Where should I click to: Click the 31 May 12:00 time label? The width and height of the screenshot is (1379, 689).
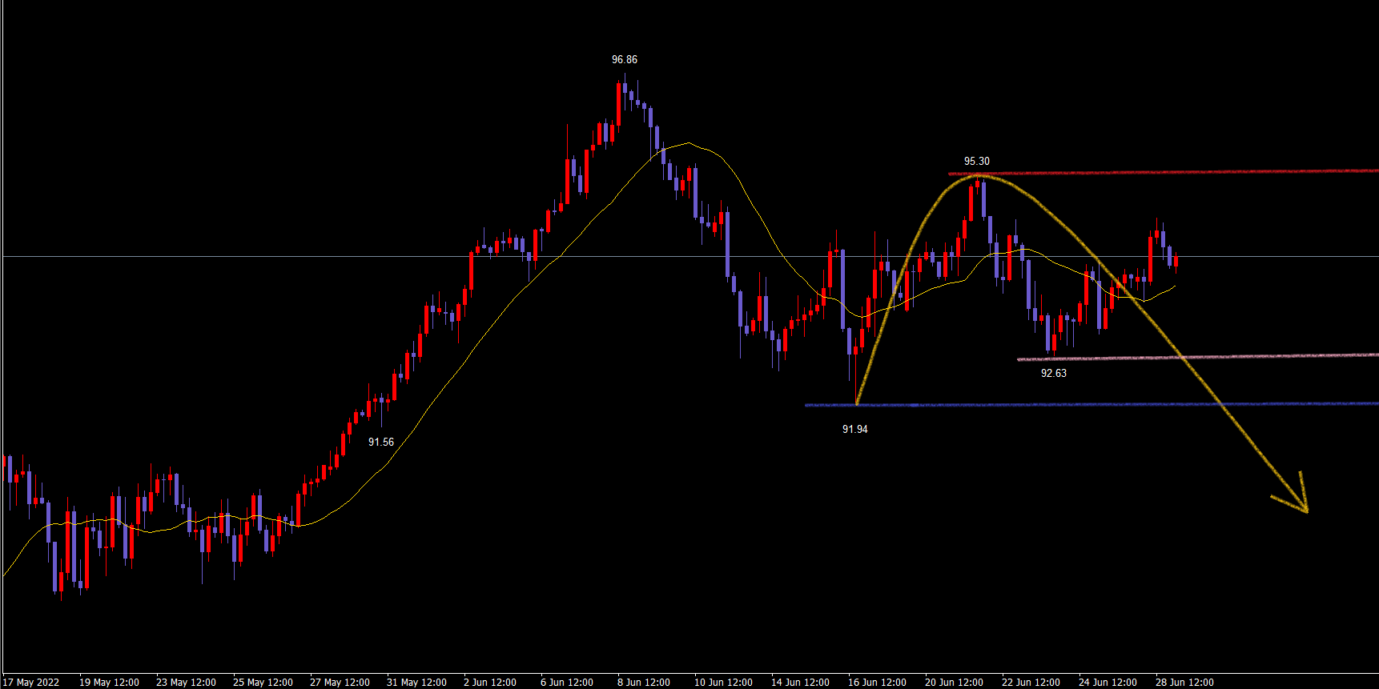click(x=416, y=683)
